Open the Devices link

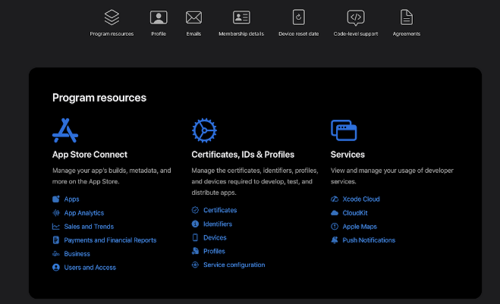coord(215,237)
